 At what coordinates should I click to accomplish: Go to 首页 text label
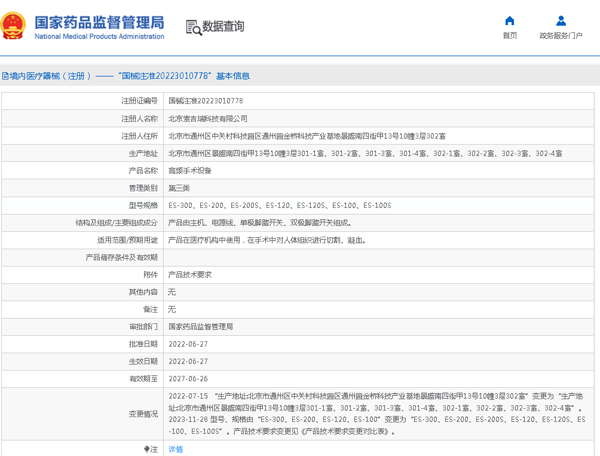509,36
